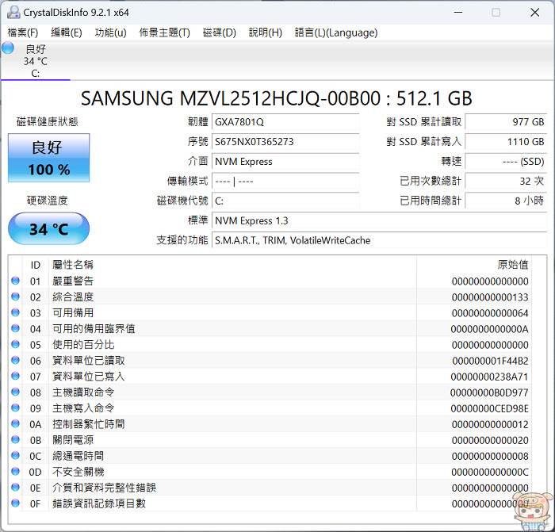Image resolution: width=555 pixels, height=532 pixels.
Task: Open the 檔案(F) menu
Action: tap(23, 33)
